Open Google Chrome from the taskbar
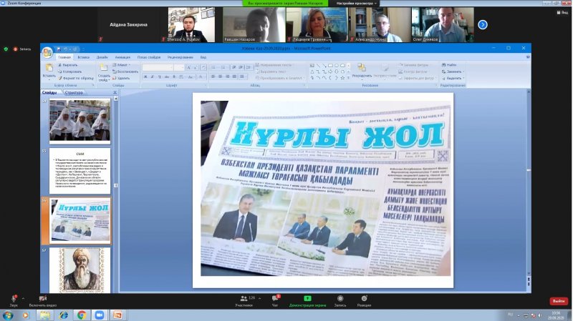Viewport: 573px width, 321px height. pos(82,315)
